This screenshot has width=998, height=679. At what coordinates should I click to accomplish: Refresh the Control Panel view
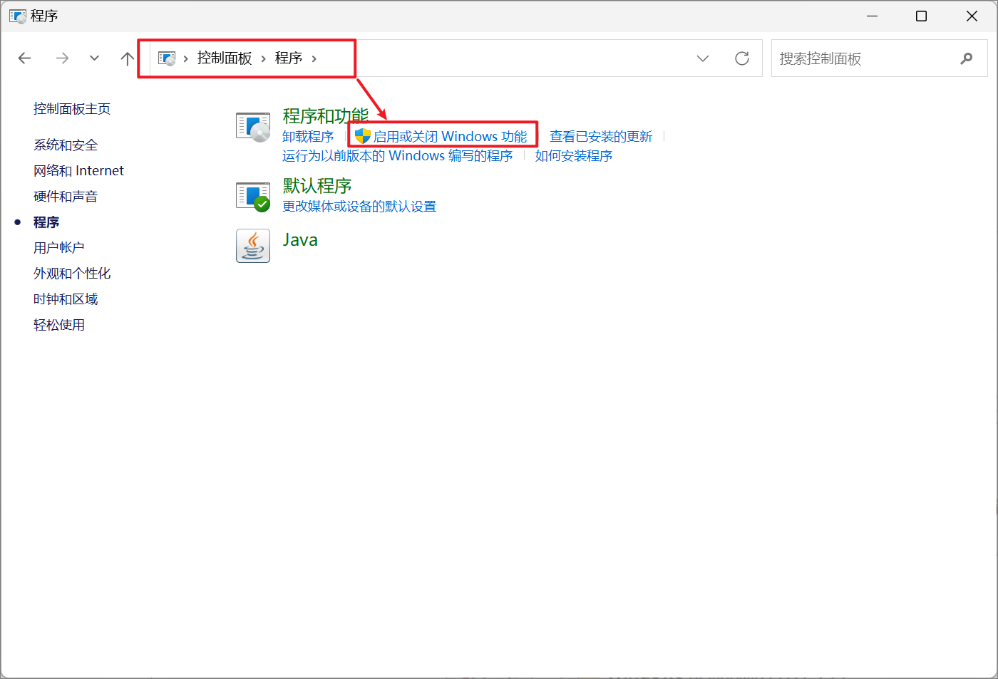pyautogui.click(x=742, y=58)
